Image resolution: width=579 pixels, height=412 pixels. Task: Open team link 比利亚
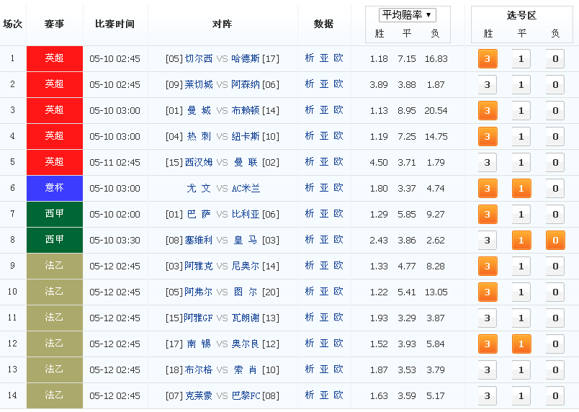click(x=246, y=214)
